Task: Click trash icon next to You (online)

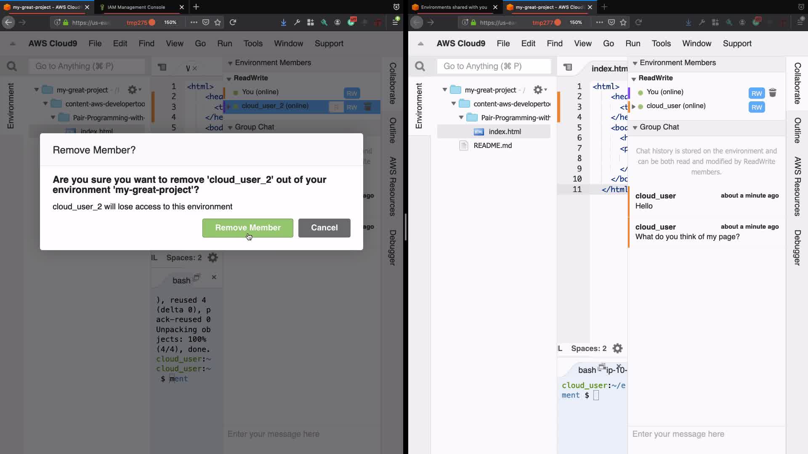Action: click(x=773, y=92)
